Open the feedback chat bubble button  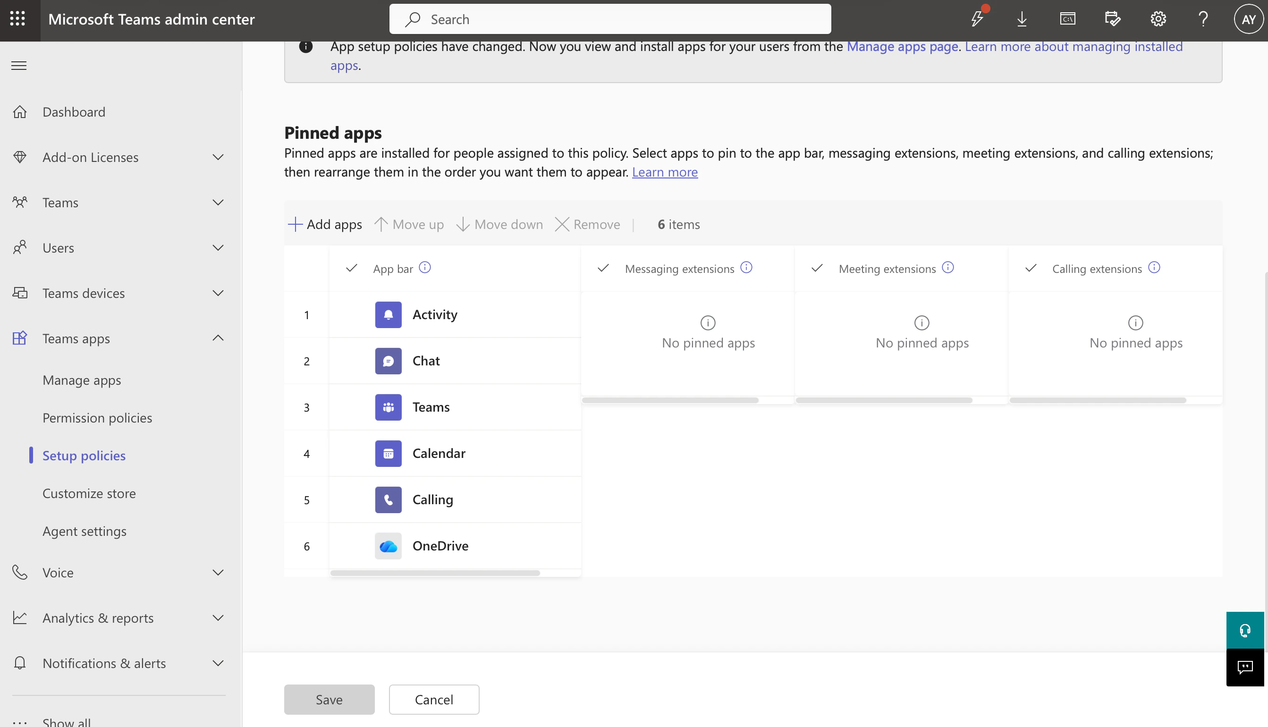point(1245,668)
